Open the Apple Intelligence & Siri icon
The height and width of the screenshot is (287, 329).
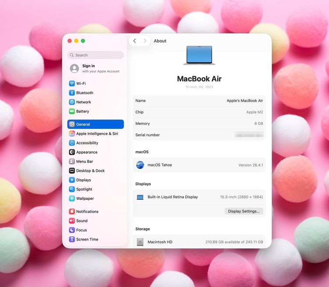coord(72,134)
